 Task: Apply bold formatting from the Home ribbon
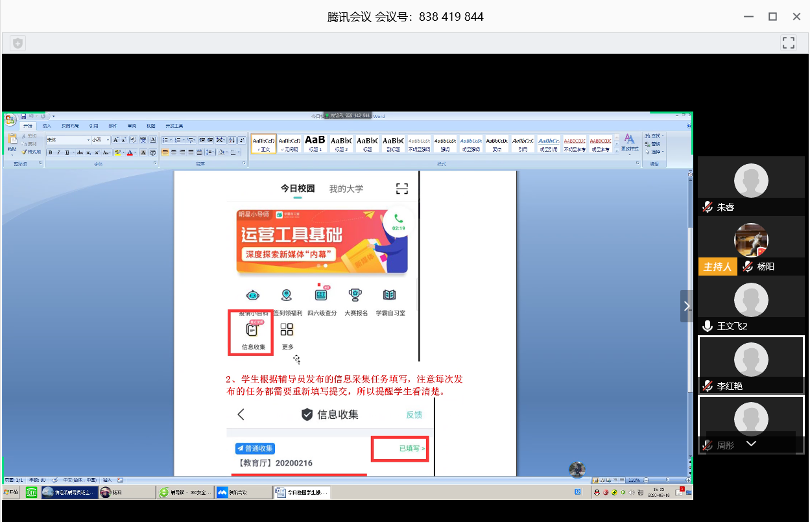(x=51, y=152)
